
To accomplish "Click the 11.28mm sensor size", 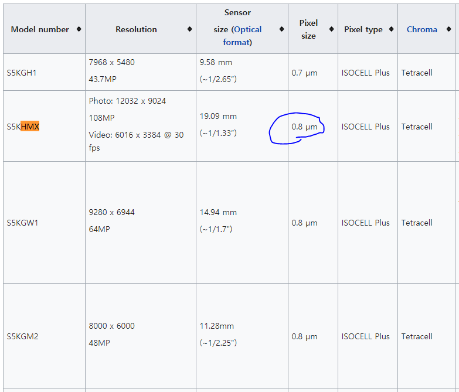I will pos(217,326).
